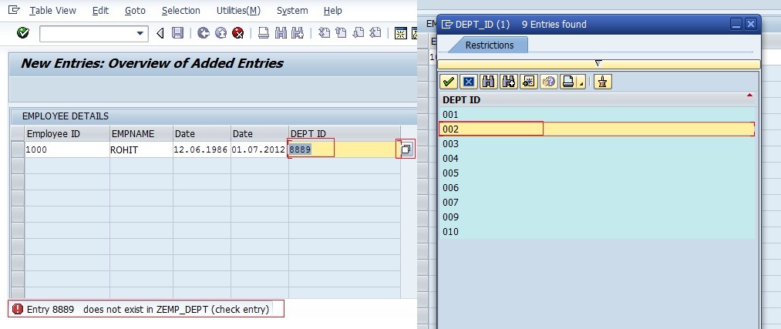Select DEPT ID value 006
The height and width of the screenshot is (329, 781).
coord(598,188)
